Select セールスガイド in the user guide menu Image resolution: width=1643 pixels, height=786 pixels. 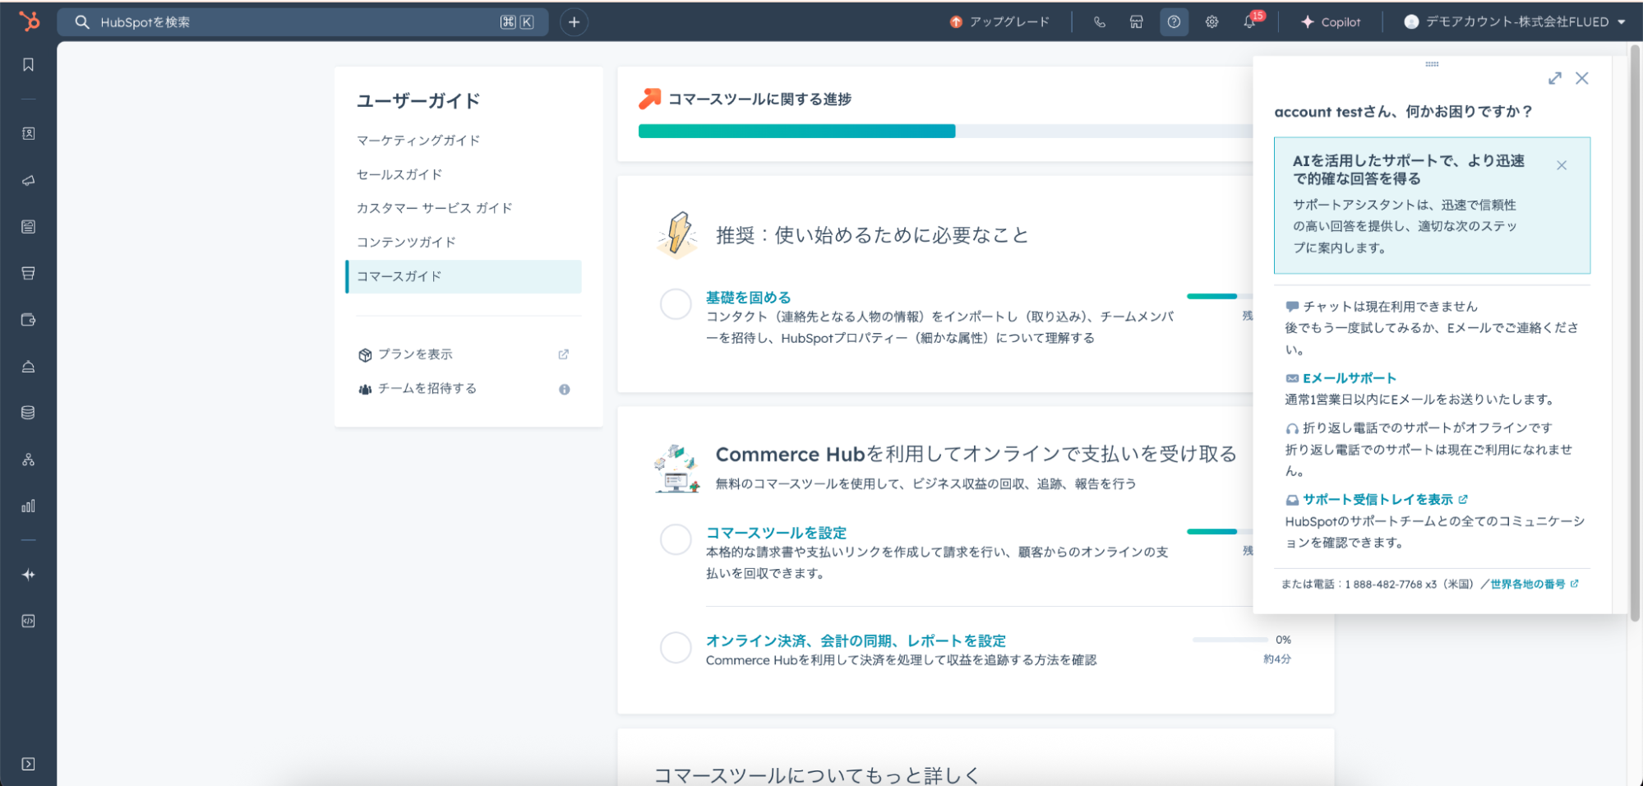click(399, 174)
